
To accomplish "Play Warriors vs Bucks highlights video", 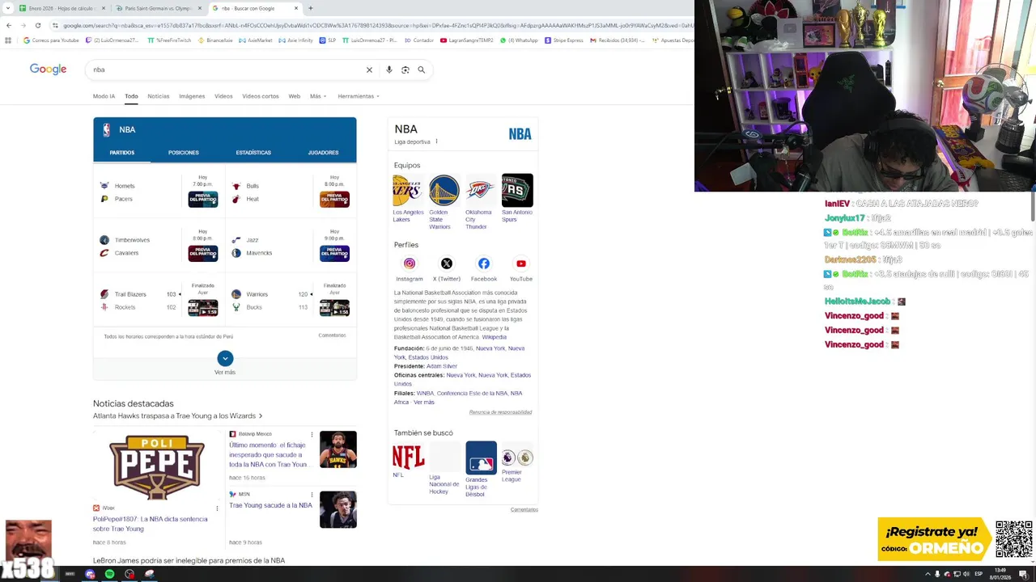I will (x=334, y=308).
